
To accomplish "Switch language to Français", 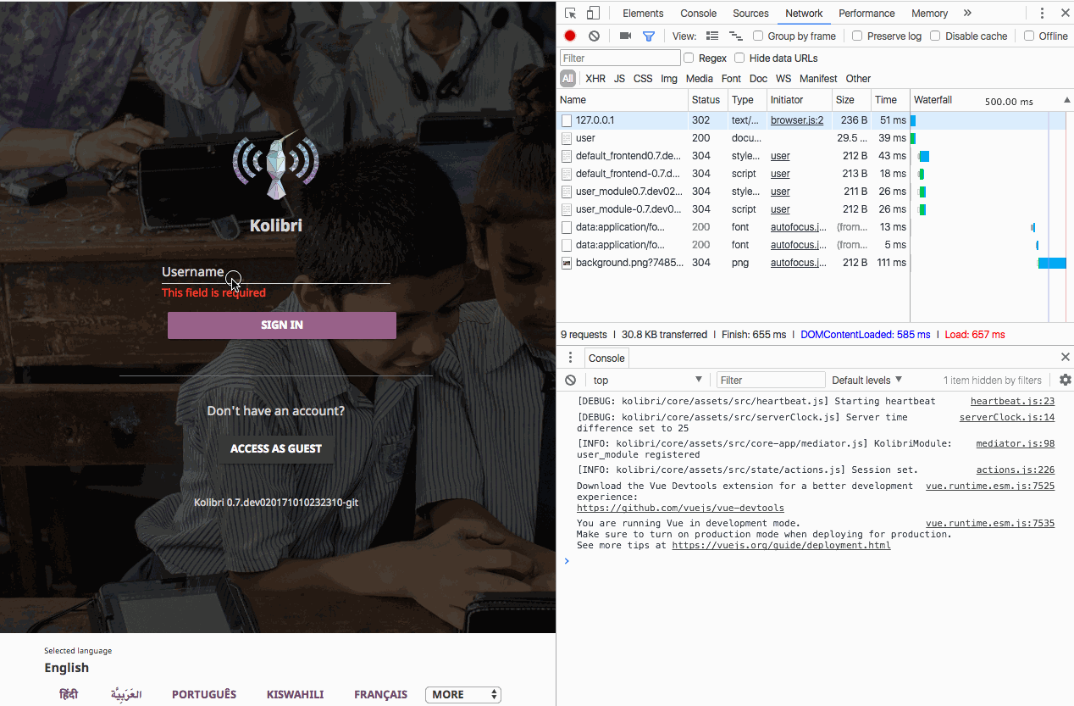I will click(381, 694).
